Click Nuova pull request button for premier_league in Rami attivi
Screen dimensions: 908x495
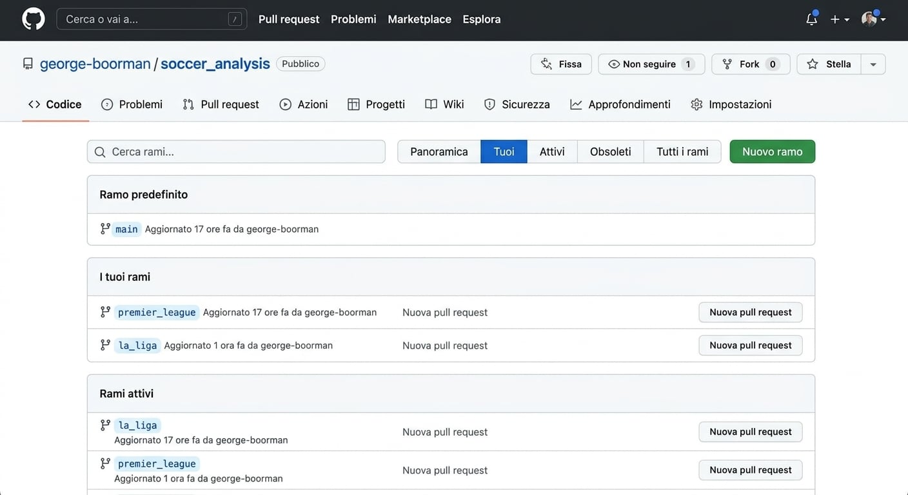tap(751, 470)
